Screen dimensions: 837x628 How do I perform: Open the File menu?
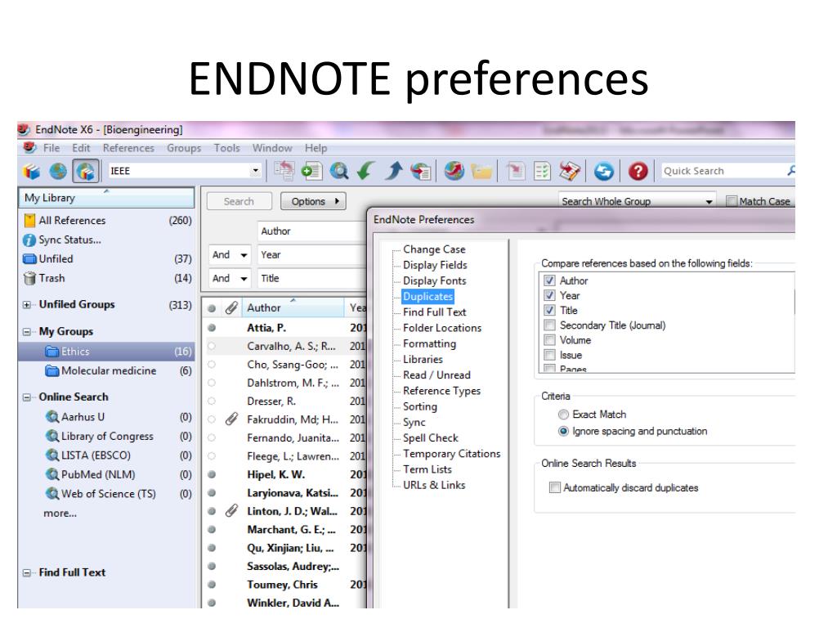pyautogui.click(x=51, y=148)
